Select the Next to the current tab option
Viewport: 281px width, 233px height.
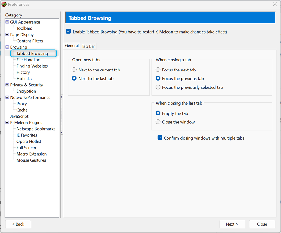click(x=74, y=70)
